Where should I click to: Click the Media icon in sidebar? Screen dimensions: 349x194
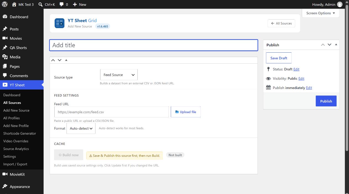point(5,57)
